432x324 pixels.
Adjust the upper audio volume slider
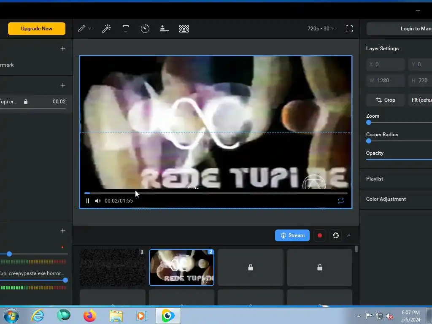click(x=9, y=254)
